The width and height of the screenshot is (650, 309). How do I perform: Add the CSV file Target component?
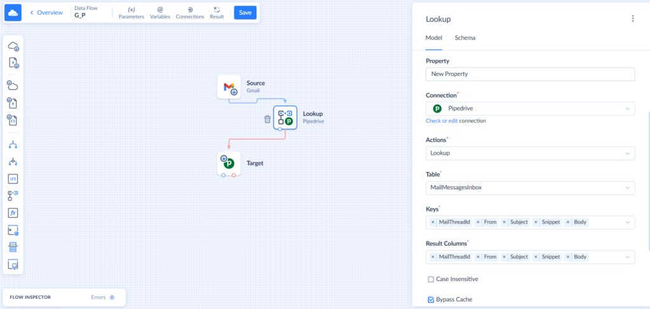(13, 103)
